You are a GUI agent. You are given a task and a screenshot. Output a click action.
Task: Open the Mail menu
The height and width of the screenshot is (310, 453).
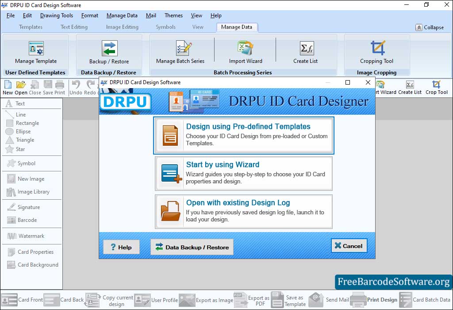(151, 15)
